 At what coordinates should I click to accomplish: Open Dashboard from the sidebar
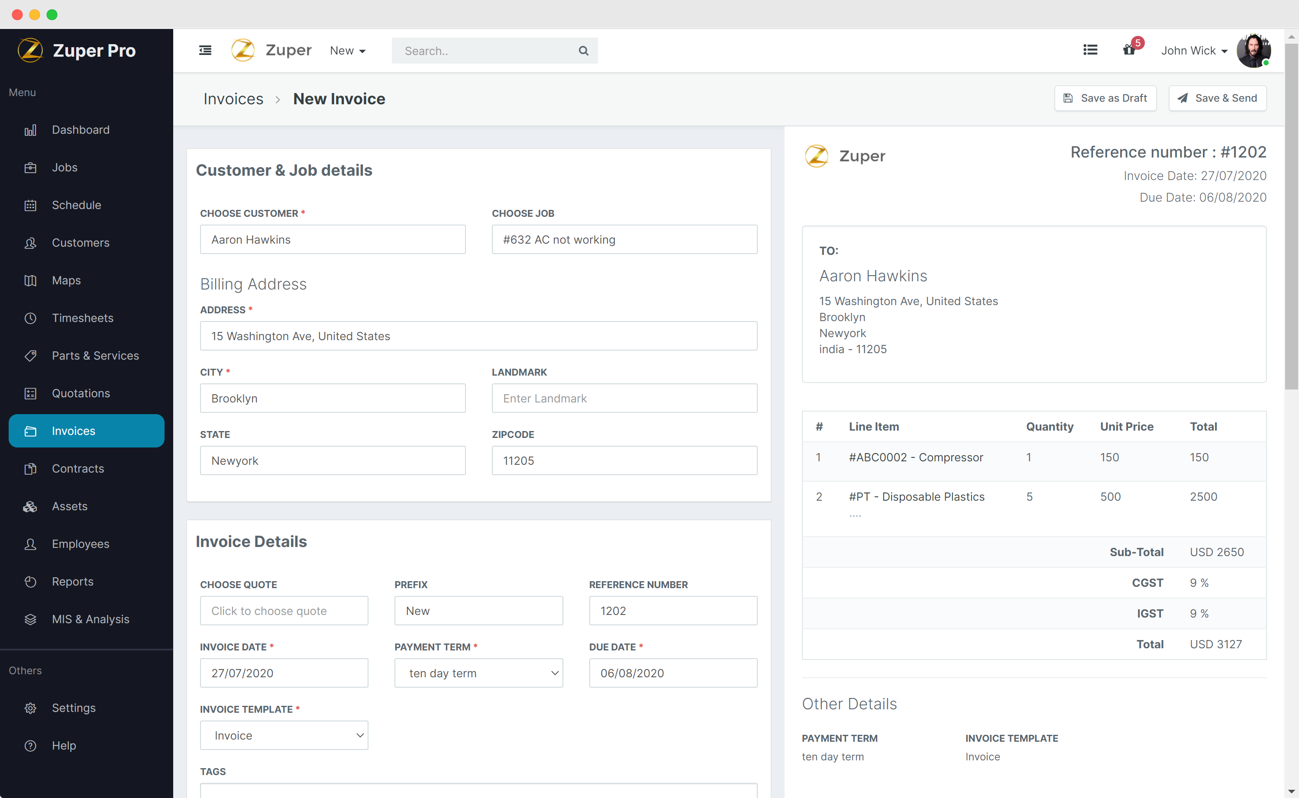(80, 130)
